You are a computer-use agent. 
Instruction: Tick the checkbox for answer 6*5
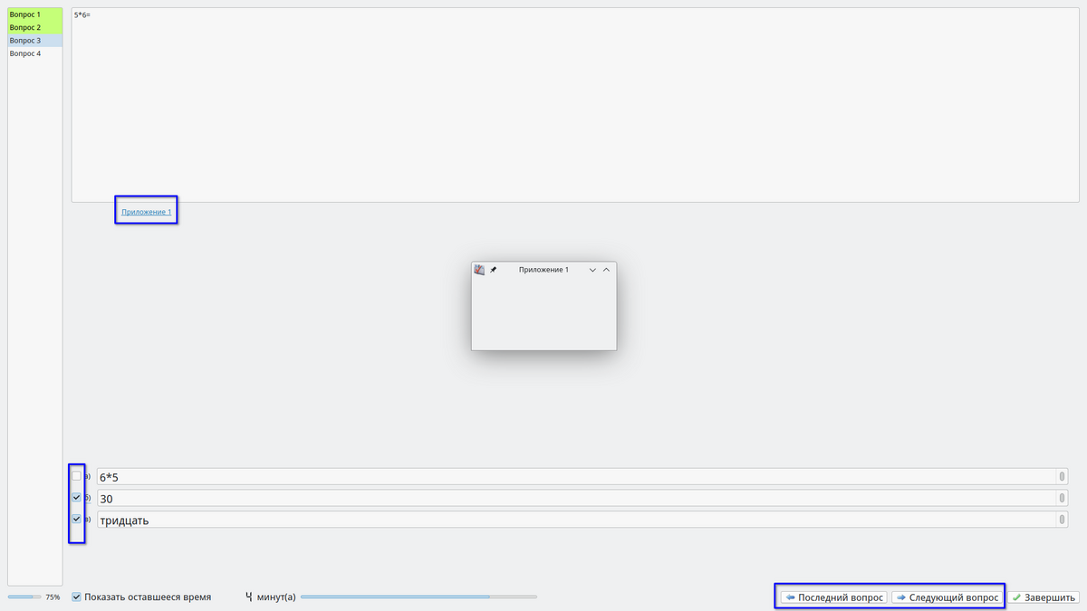[77, 476]
